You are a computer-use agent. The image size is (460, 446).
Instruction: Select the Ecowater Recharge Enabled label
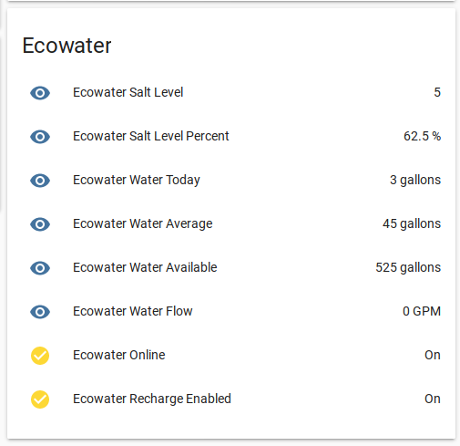pos(152,399)
